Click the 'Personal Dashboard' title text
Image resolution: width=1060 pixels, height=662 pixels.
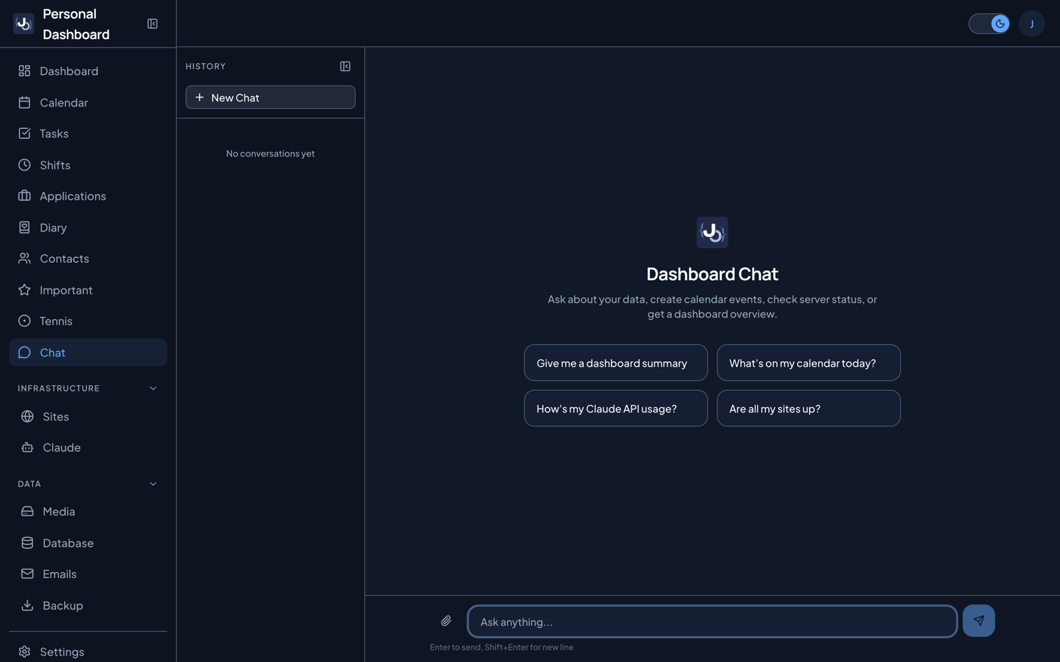(x=76, y=24)
